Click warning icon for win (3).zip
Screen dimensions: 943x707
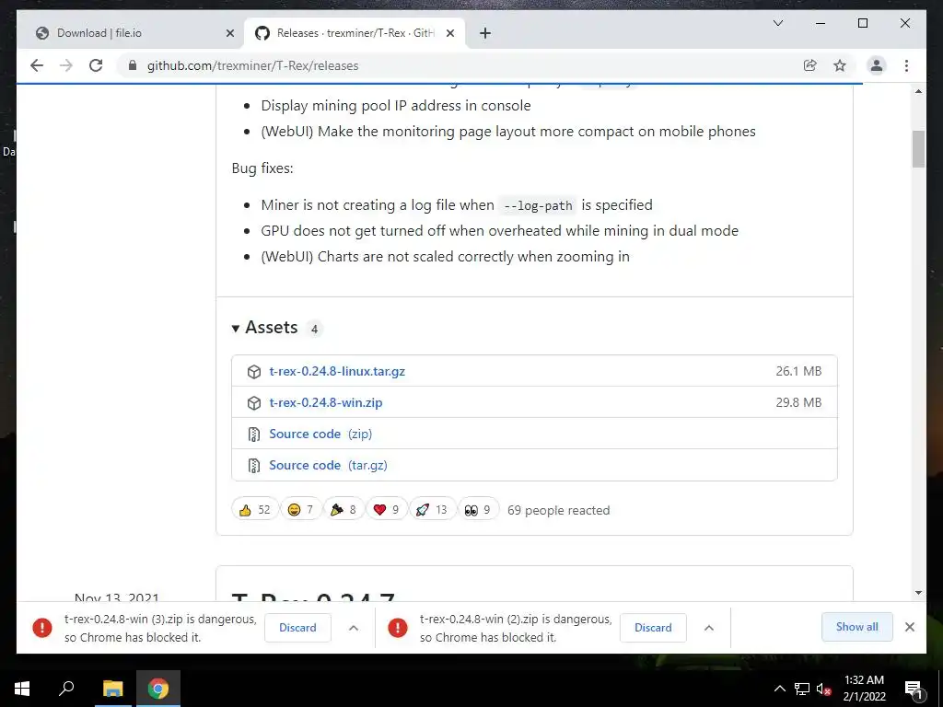coord(42,628)
